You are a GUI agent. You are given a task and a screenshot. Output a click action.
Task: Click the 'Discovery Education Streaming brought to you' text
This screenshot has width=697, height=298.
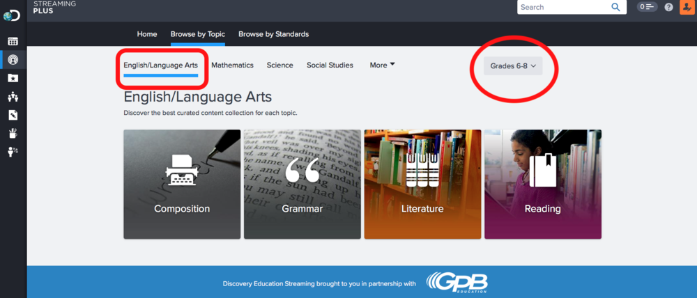pyautogui.click(x=319, y=284)
